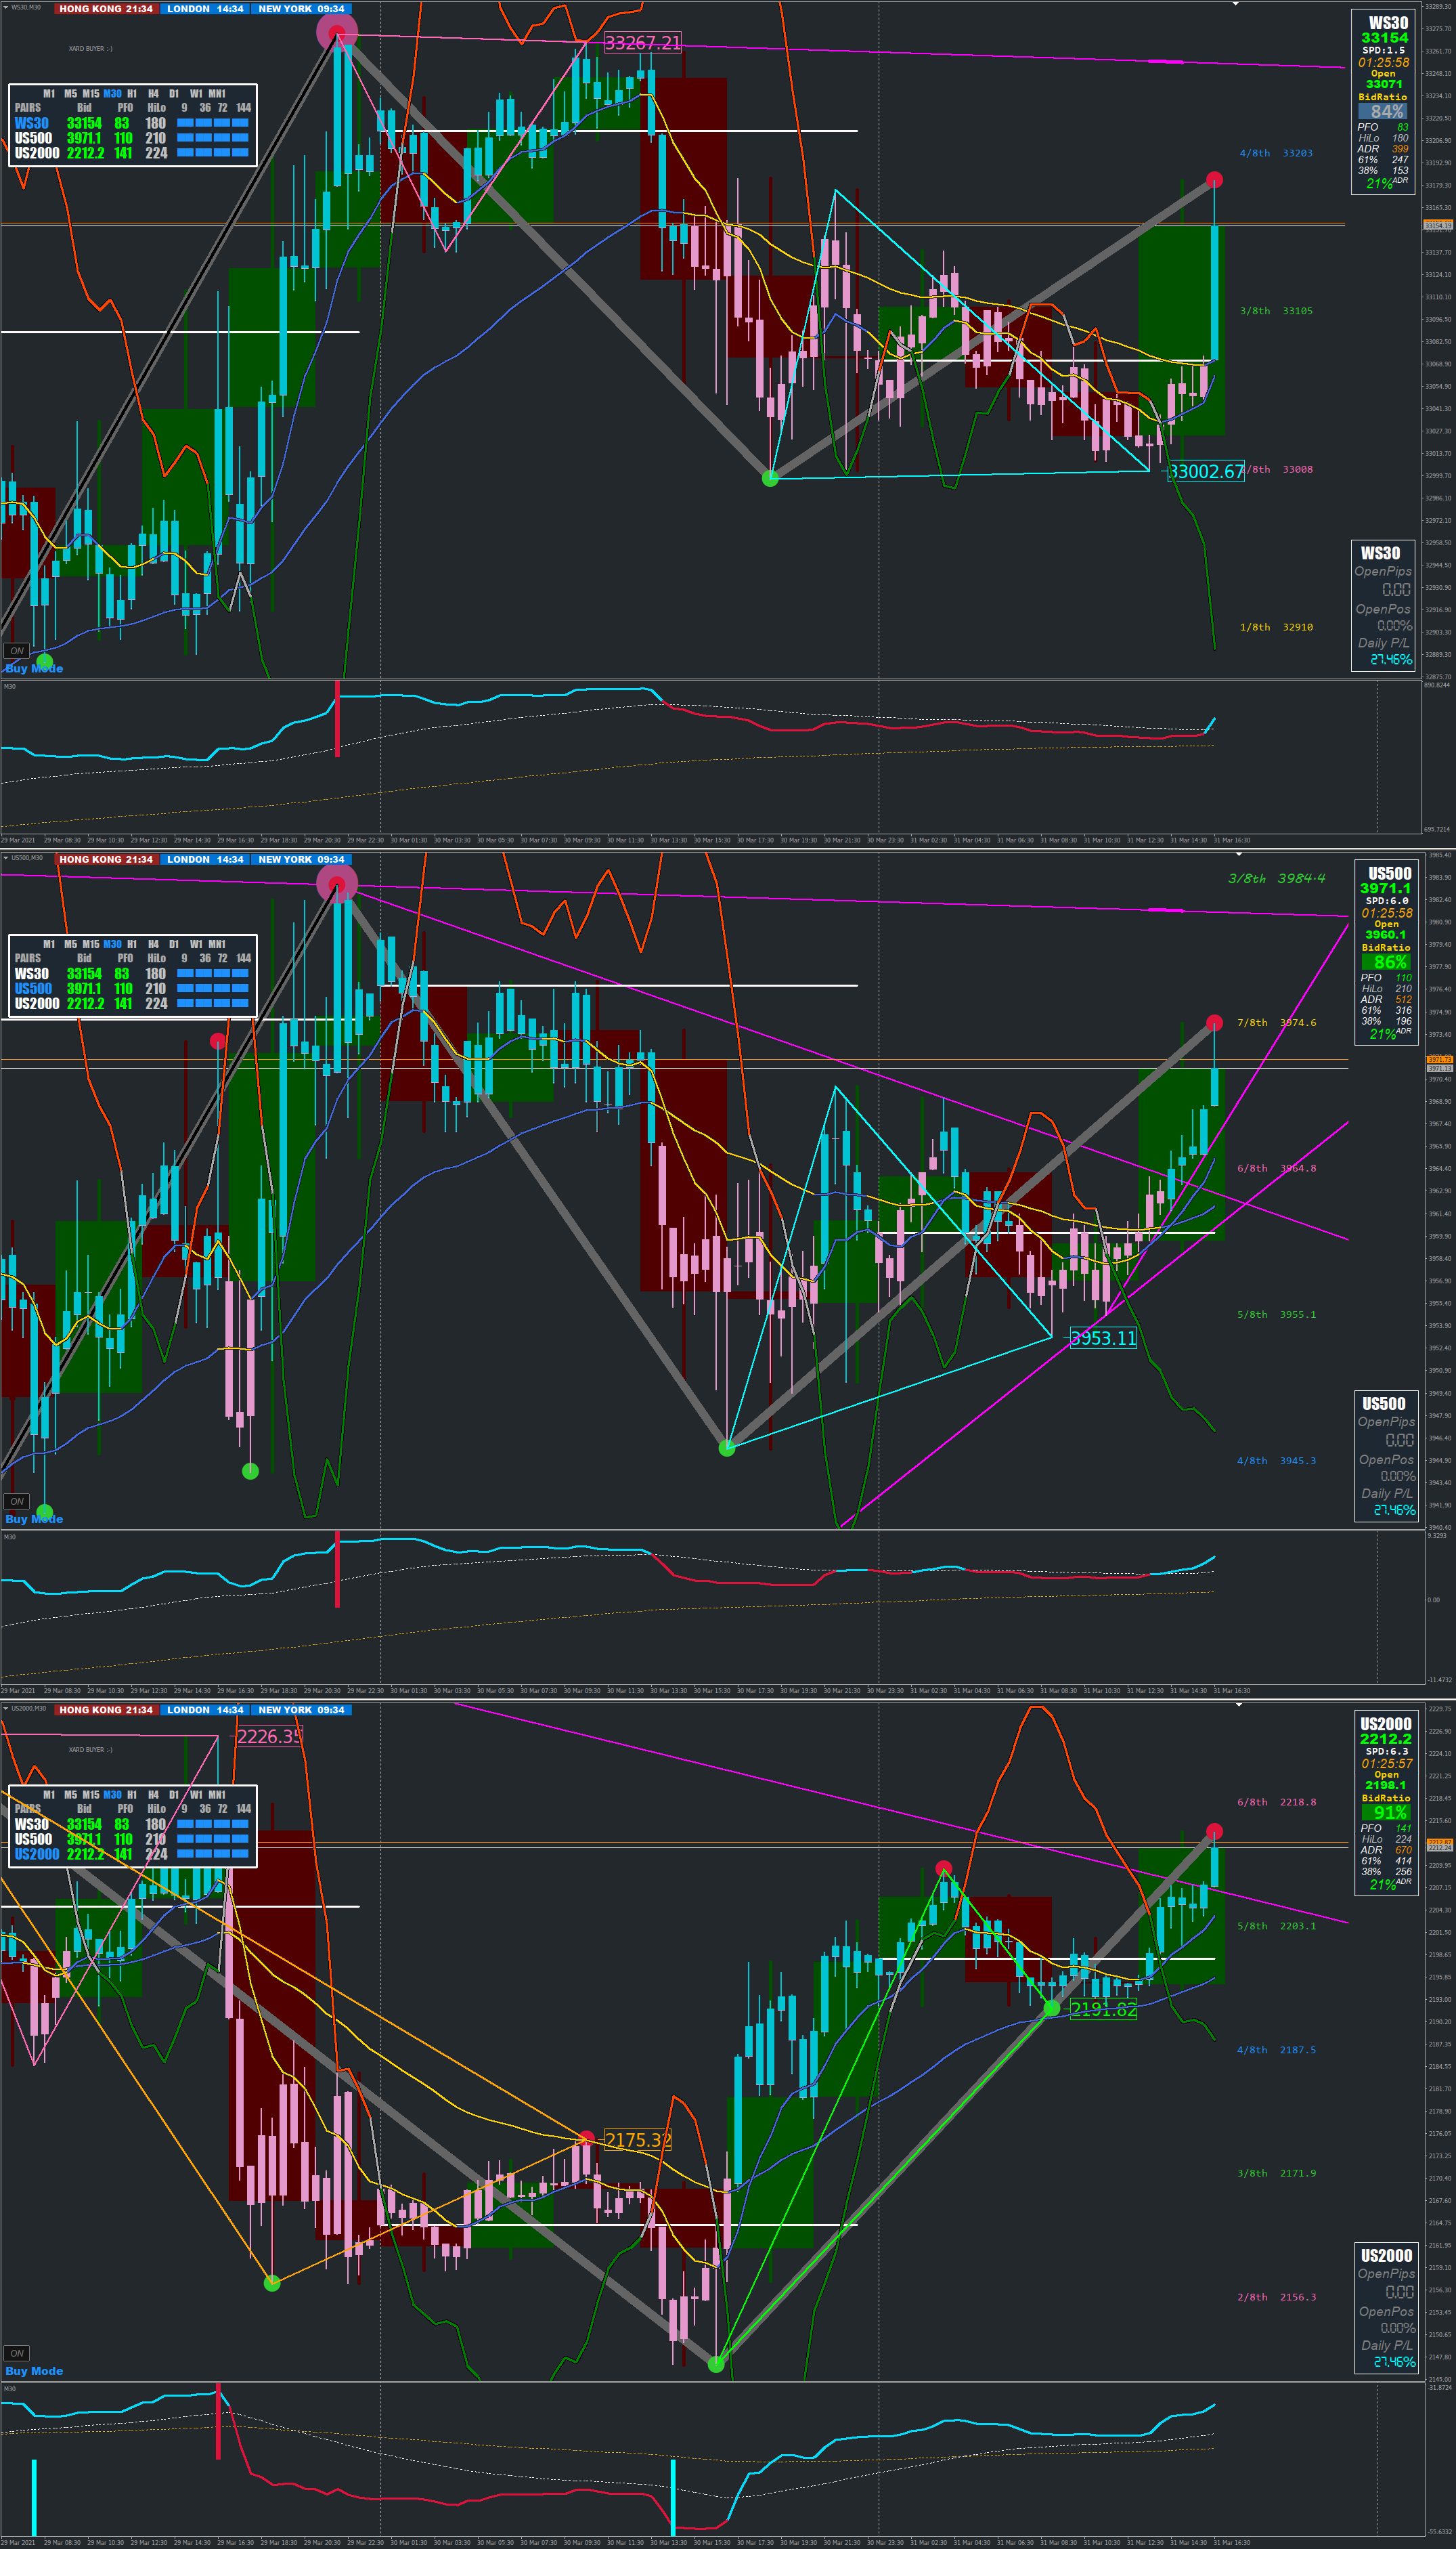Select H1 timeframe in the top chart dashboard
The image size is (1456, 2549).
[132, 94]
